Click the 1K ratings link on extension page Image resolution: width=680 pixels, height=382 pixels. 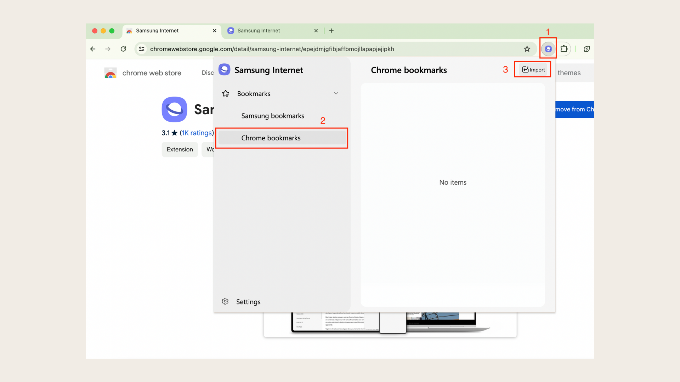pyautogui.click(x=196, y=133)
